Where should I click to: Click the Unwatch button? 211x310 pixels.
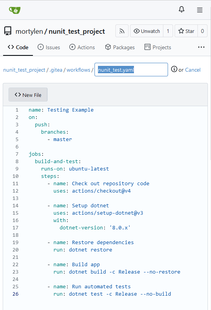click(147, 31)
